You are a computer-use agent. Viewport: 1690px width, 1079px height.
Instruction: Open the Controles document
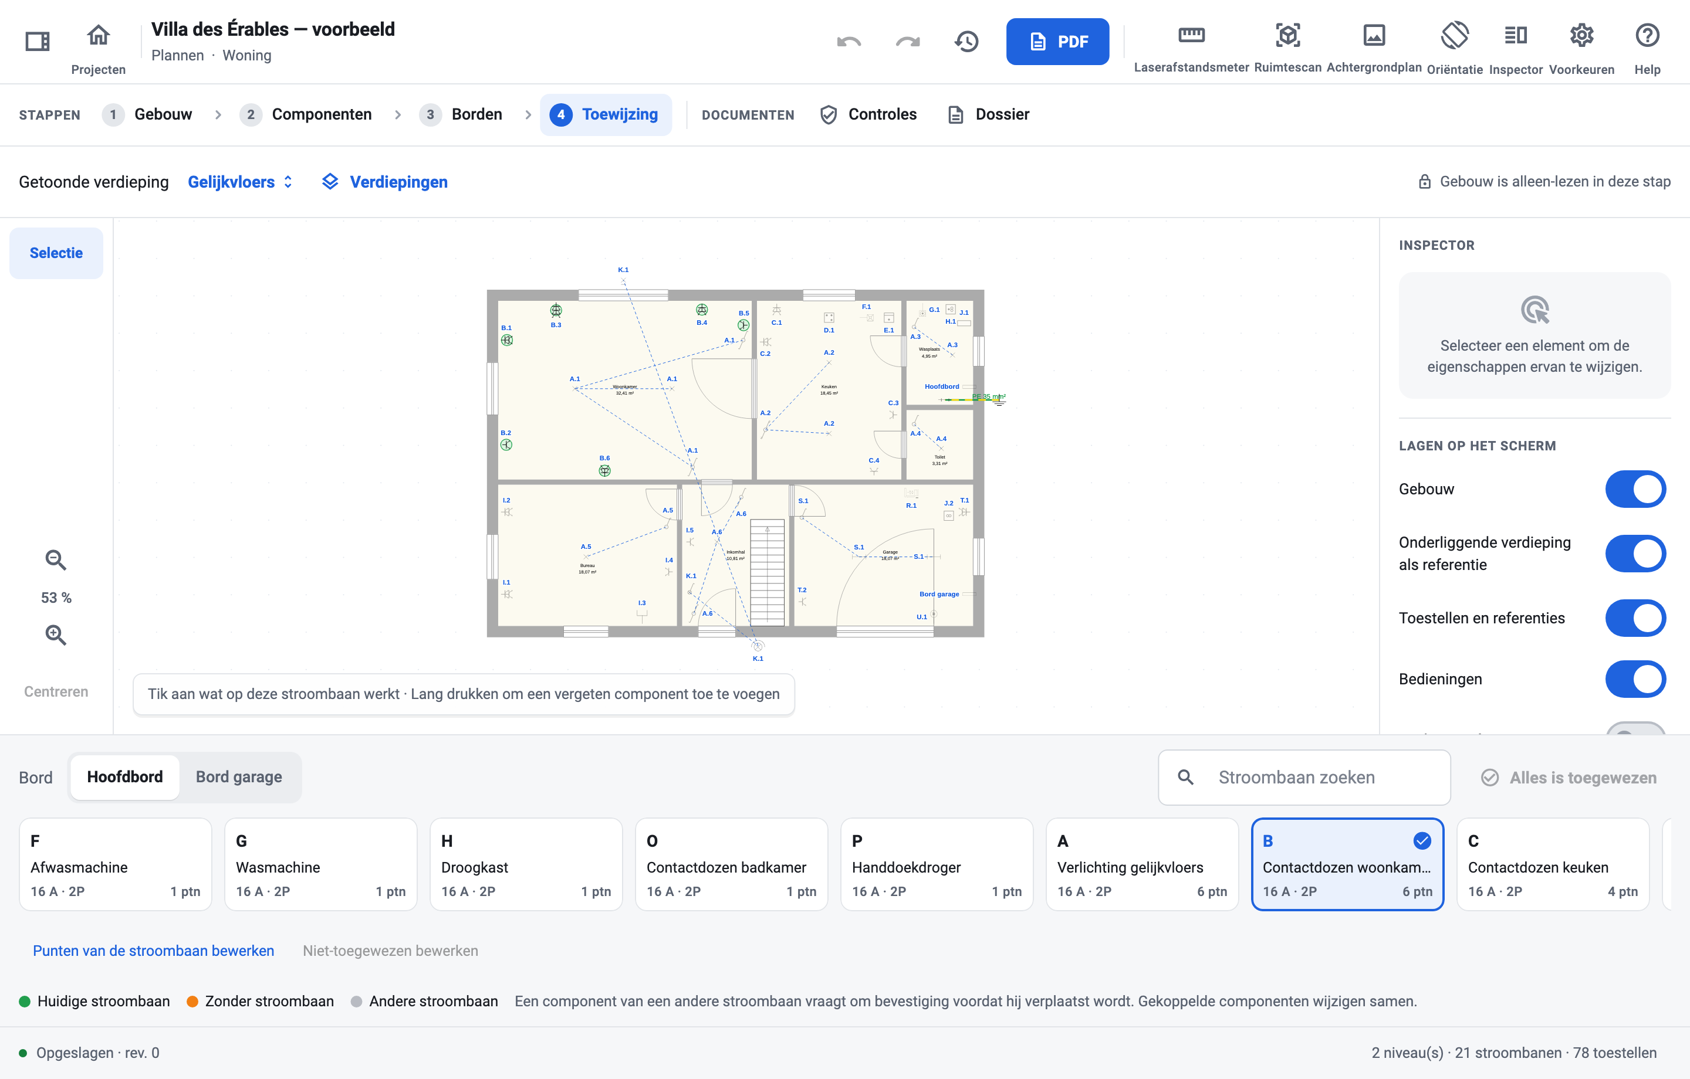(868, 114)
